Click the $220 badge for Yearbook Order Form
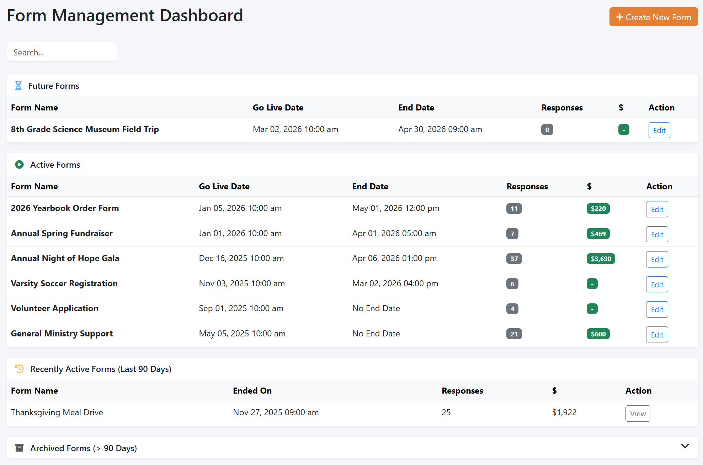The width and height of the screenshot is (703, 465). (598, 209)
